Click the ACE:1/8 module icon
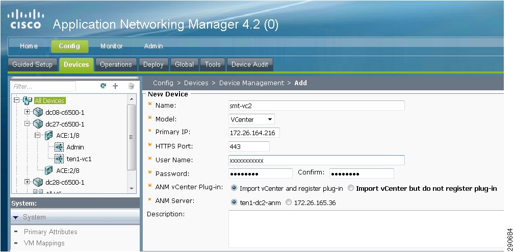Screen dimensions: 513x252 coord(49,136)
